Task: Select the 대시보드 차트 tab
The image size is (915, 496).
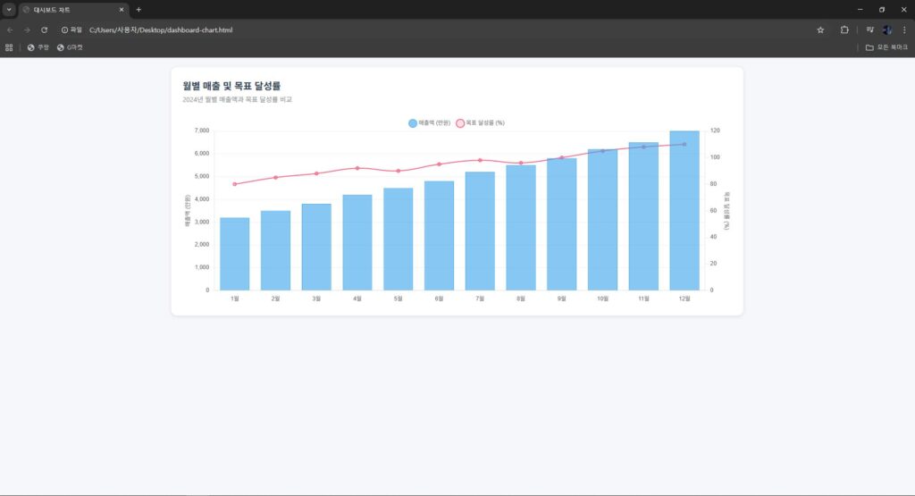Action: coord(71,9)
